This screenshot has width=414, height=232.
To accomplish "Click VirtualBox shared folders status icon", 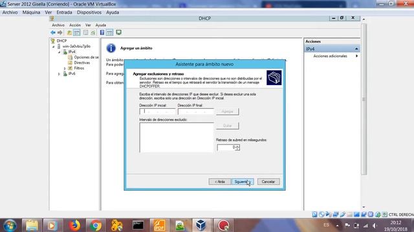I will (349, 215).
